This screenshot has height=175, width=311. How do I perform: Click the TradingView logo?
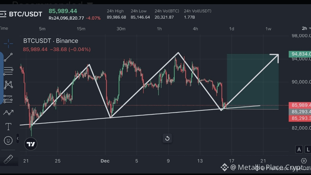[x=31, y=144]
